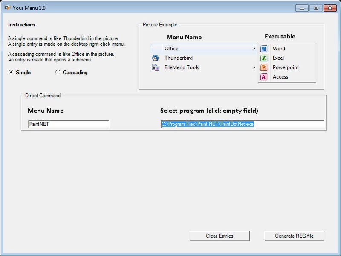Click the program path field with PaintDotNet.exe

(242, 124)
